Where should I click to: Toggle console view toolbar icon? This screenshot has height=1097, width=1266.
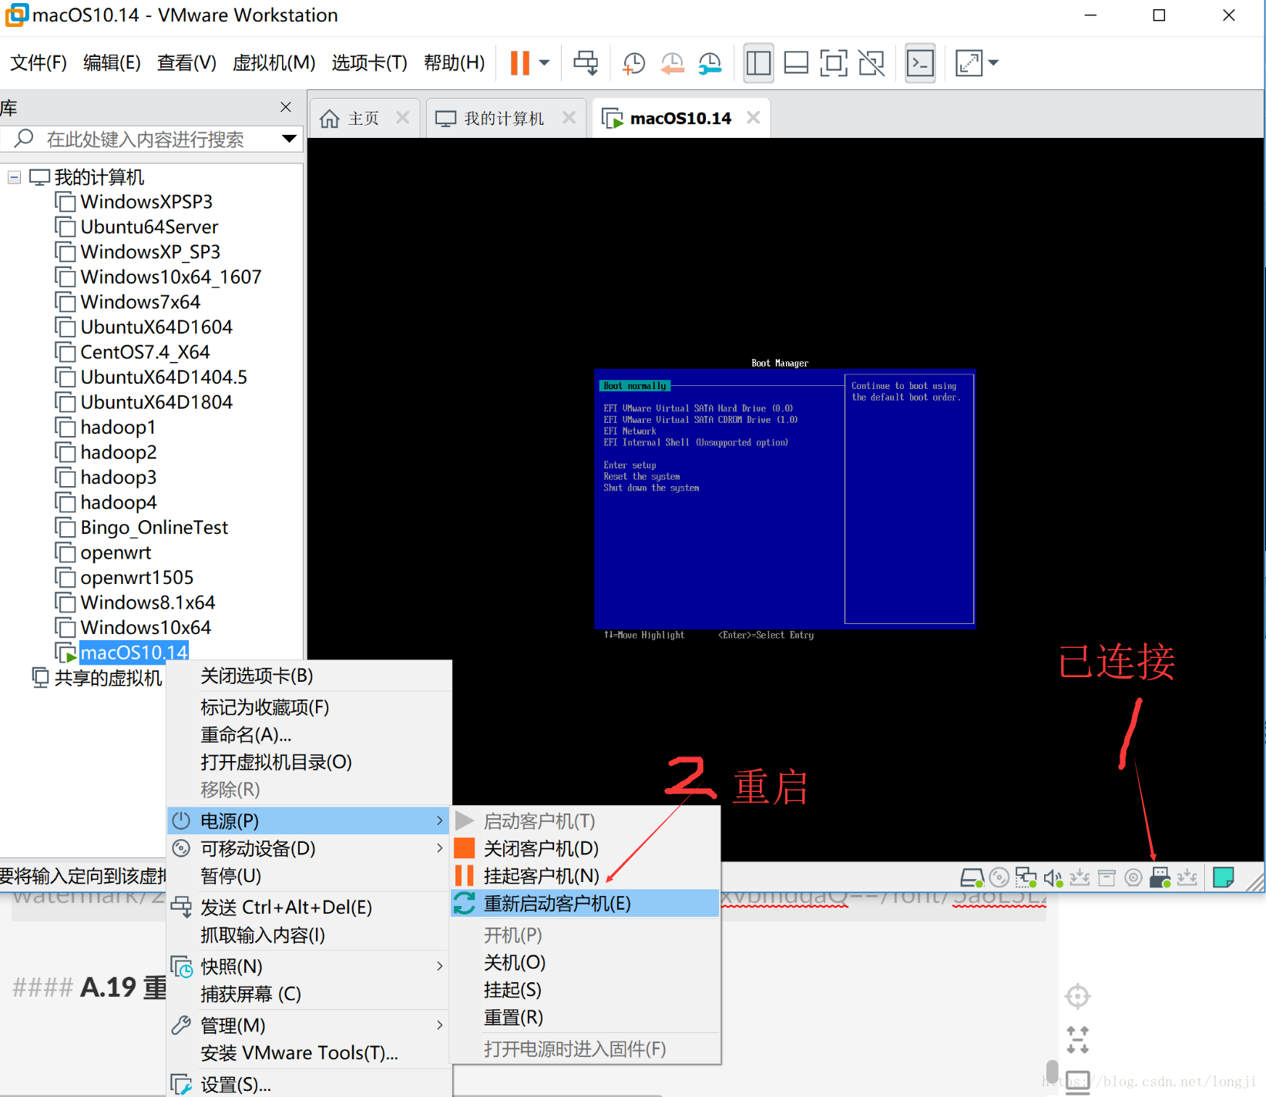920,63
